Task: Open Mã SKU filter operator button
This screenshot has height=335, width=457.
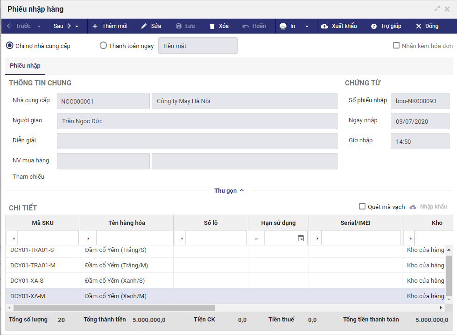Action: coord(13,238)
